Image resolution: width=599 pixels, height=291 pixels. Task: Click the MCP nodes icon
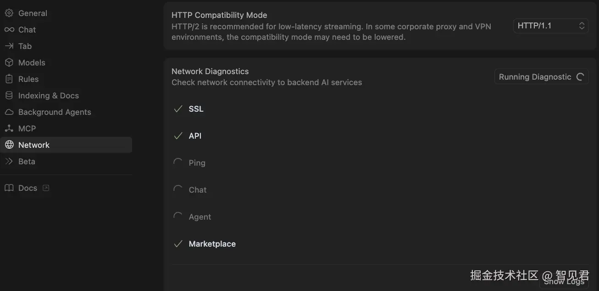9,129
